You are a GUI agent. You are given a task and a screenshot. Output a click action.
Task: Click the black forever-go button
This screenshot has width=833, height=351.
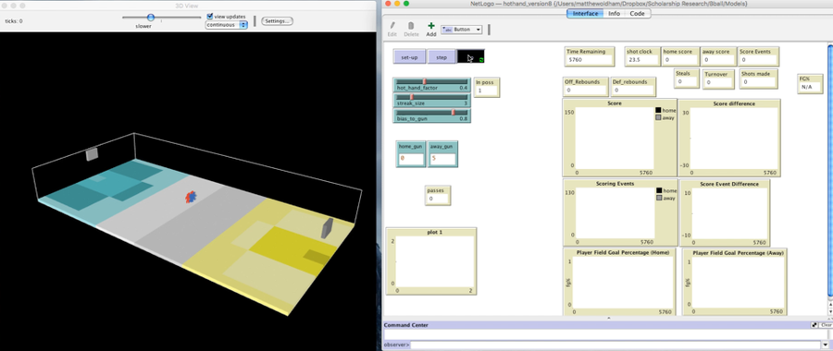click(x=471, y=57)
